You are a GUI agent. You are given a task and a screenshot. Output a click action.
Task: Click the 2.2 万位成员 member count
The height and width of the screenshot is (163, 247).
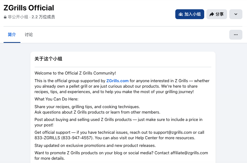coord(43,17)
